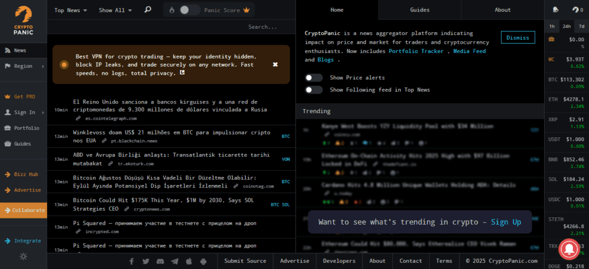Enable Show Price alerts switch
589x269 pixels.
pos(313,78)
